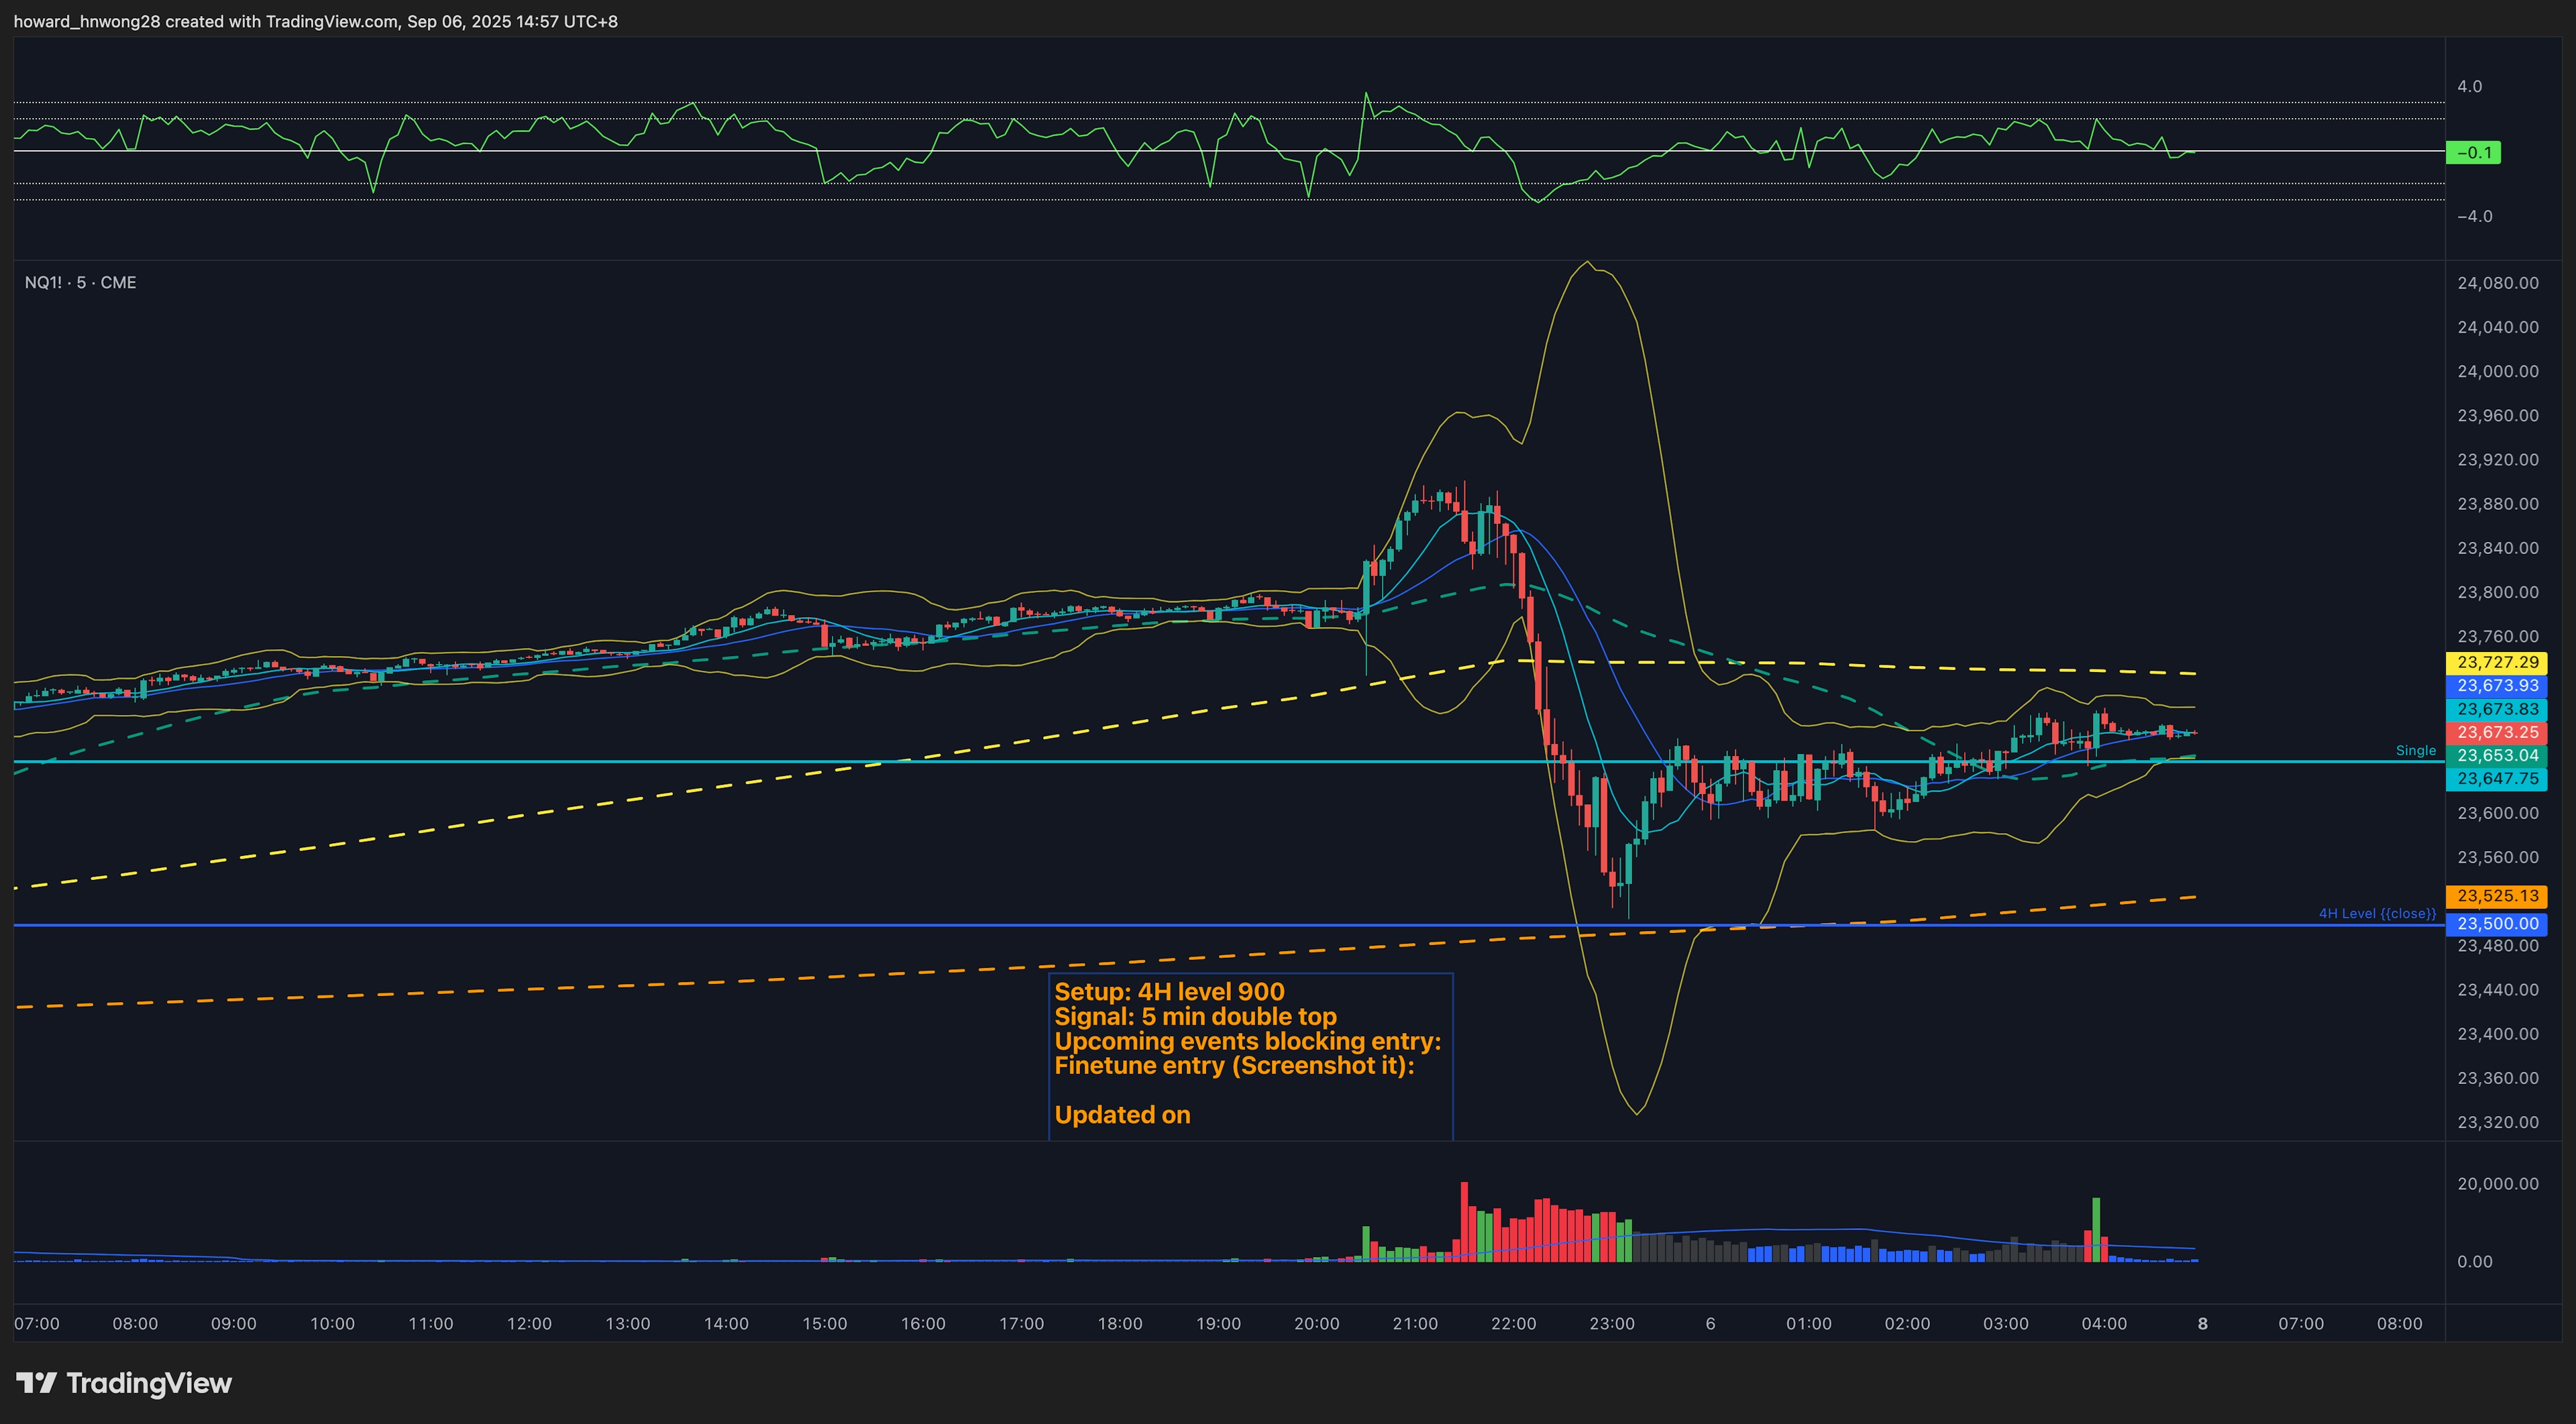2576x1424 pixels.
Task: Click the 'Upcoming events blocking entry:' note line
Action: [x=1247, y=1041]
